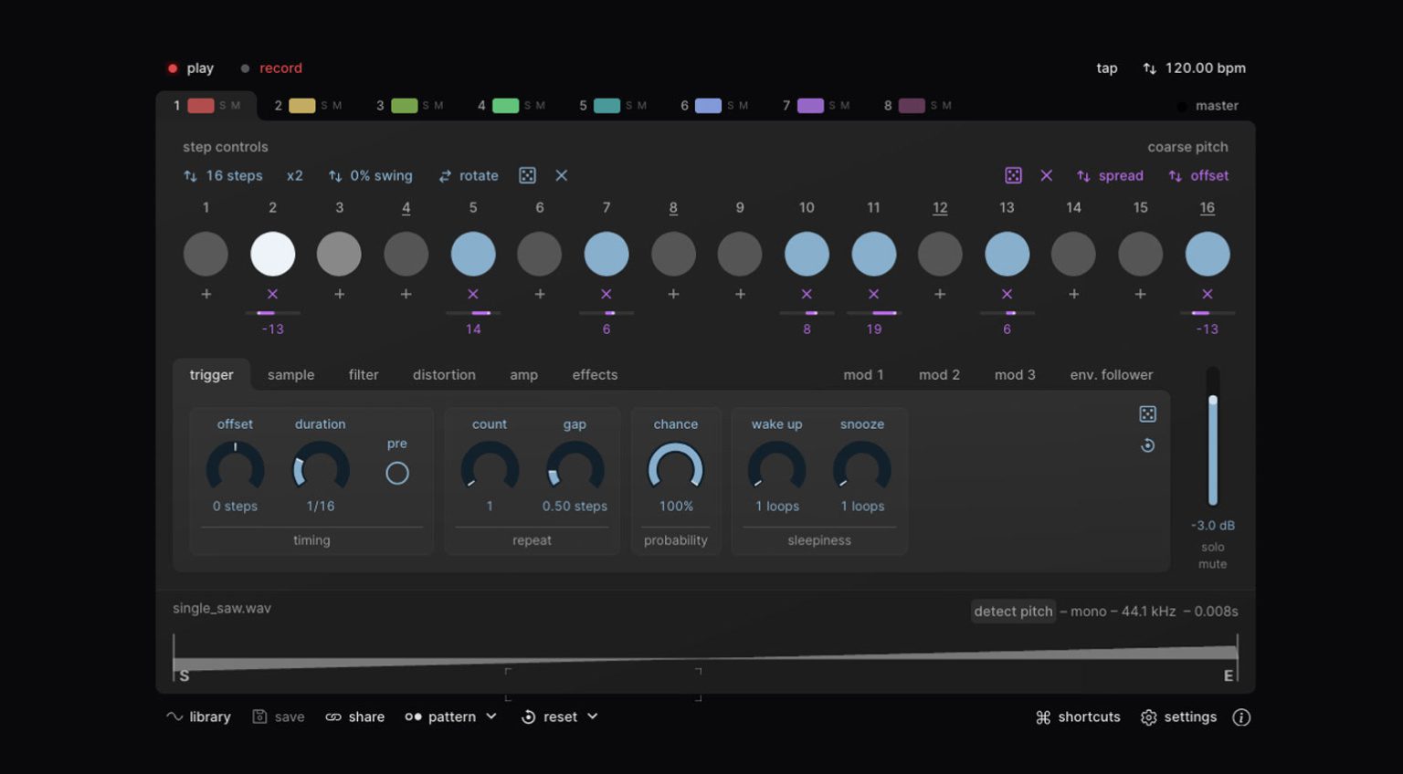Randomize coarse pitch with the purple dice icon
Screen dimensions: 1403x774
[x=1014, y=175]
